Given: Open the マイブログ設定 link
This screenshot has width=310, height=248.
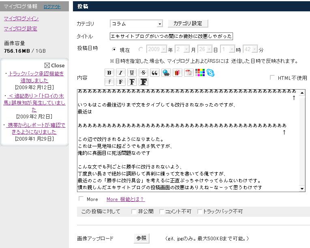Looking at the screenshot, I should [21, 29].
